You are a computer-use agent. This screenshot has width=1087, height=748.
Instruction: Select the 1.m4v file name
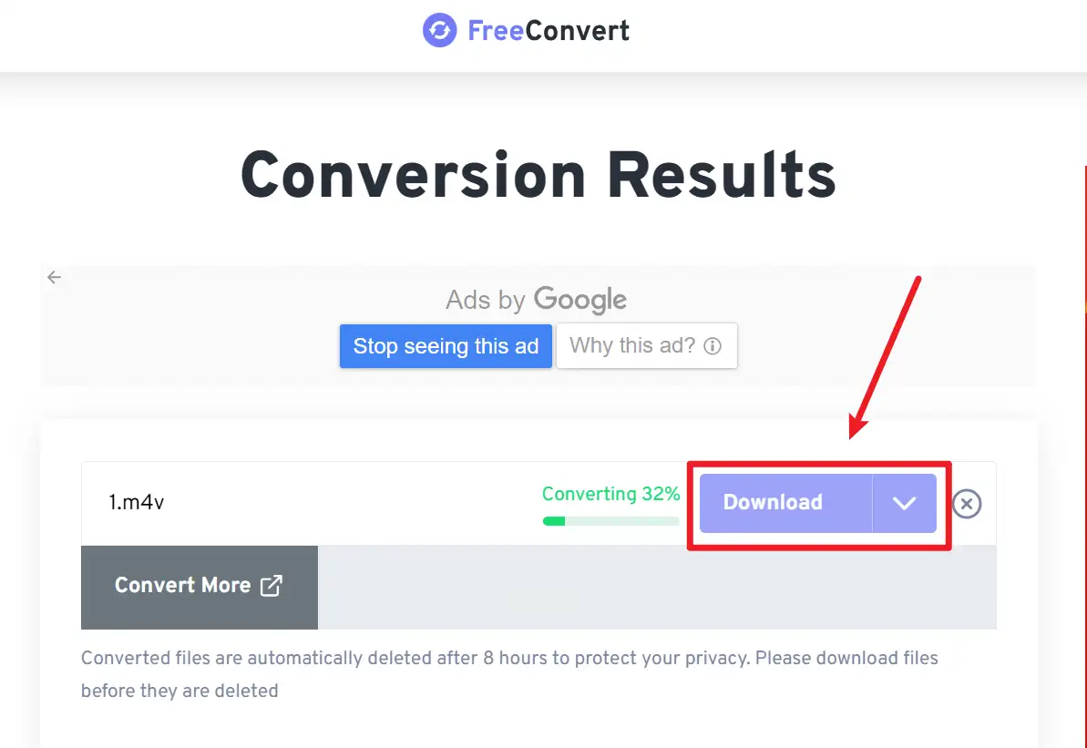tap(137, 502)
